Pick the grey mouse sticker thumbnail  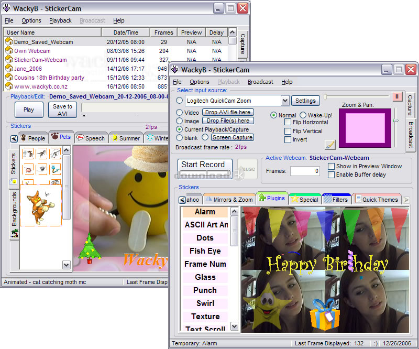point(42,169)
